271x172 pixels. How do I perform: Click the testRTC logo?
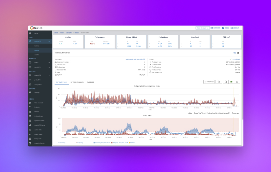click(x=36, y=28)
